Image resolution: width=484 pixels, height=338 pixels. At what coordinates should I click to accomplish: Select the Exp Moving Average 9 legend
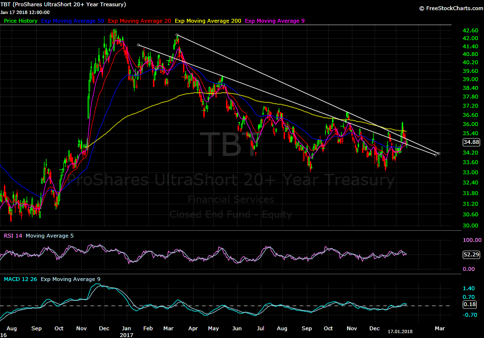pos(275,21)
